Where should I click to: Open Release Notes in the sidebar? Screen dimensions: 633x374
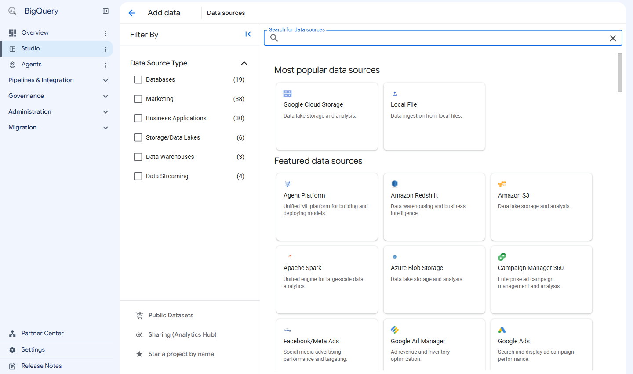point(56,366)
